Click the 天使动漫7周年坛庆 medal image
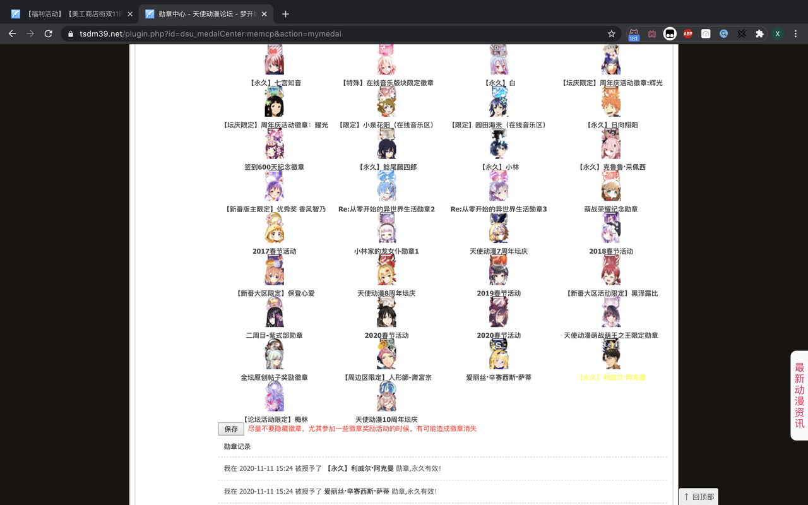The width and height of the screenshot is (808, 505). pos(499,229)
